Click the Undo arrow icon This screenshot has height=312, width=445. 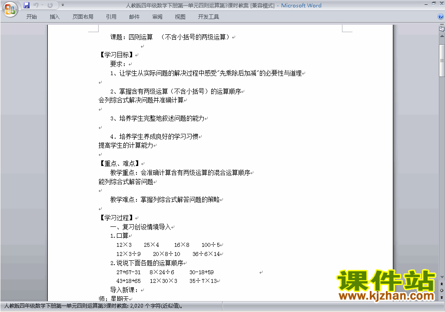[36, 5]
